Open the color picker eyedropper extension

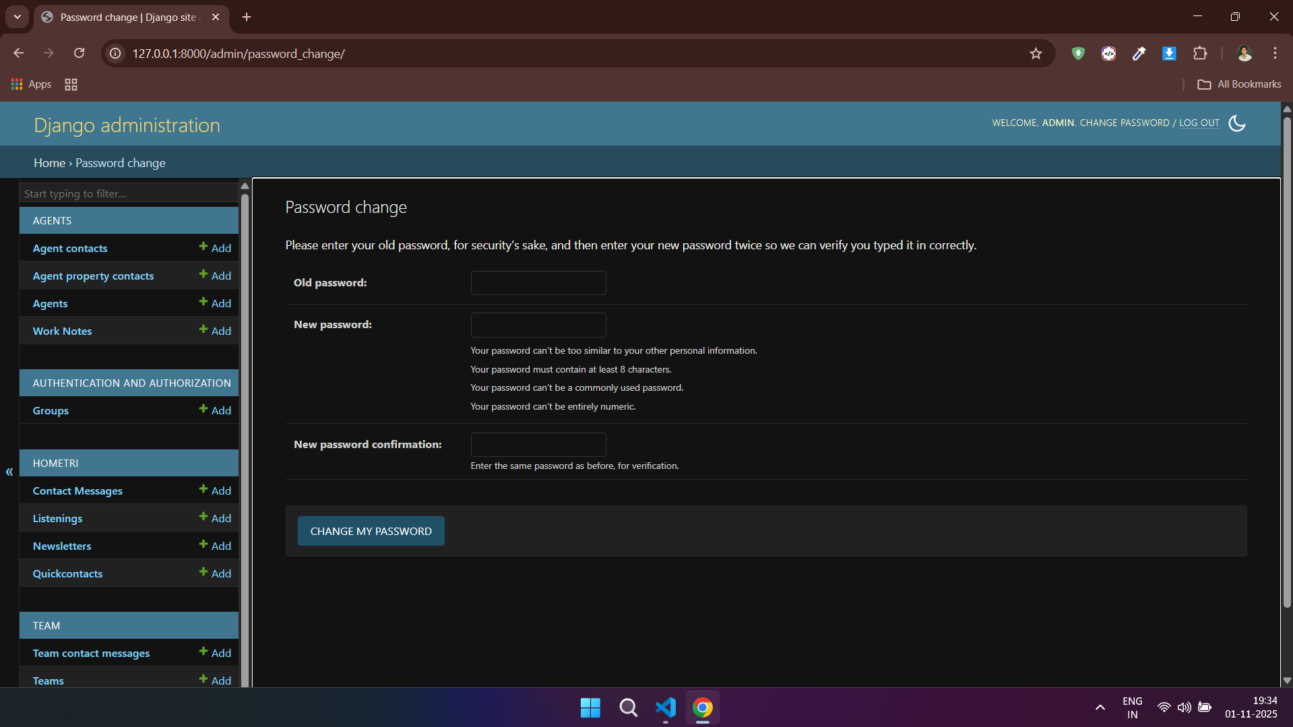point(1139,54)
